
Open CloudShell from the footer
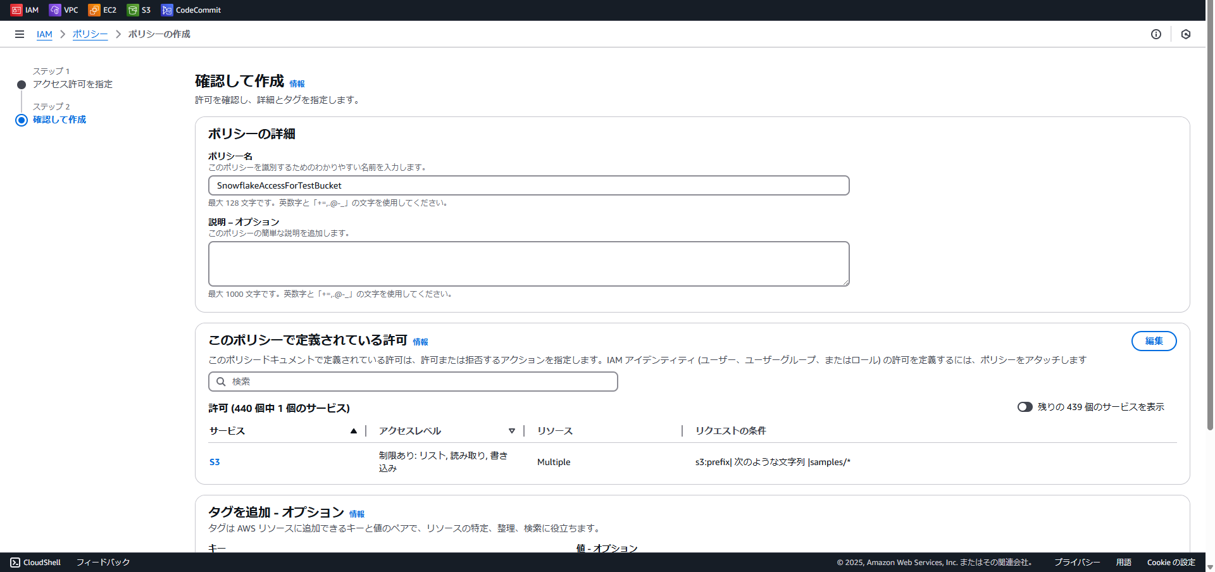click(35, 563)
